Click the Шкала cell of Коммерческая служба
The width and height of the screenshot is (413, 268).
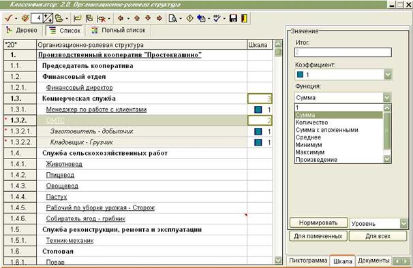(x=260, y=99)
